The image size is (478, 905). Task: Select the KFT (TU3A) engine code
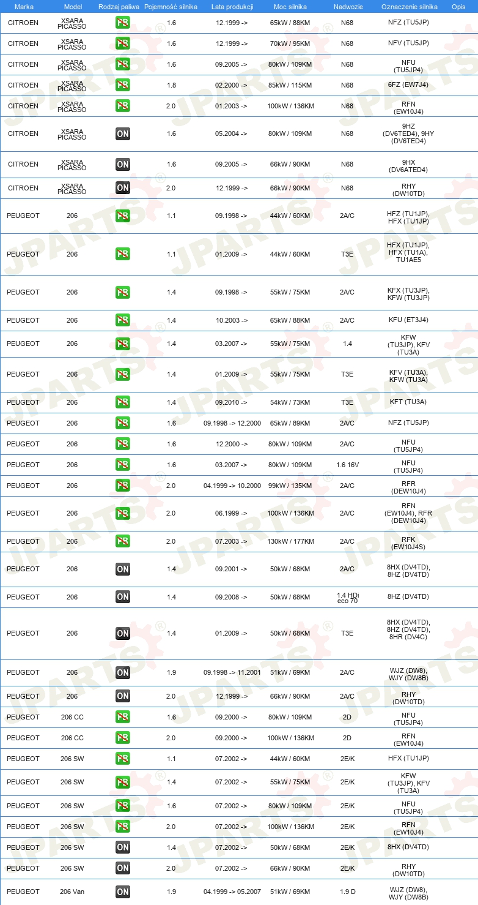[409, 402]
